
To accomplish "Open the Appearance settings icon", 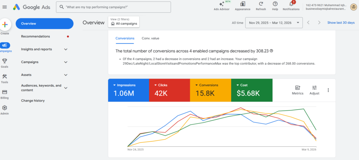I will (243, 4).
